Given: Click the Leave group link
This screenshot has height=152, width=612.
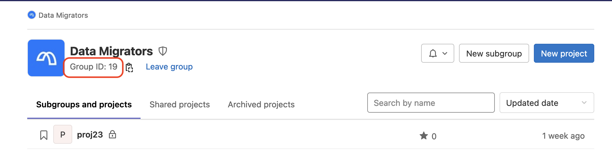Looking at the screenshot, I should 169,67.
